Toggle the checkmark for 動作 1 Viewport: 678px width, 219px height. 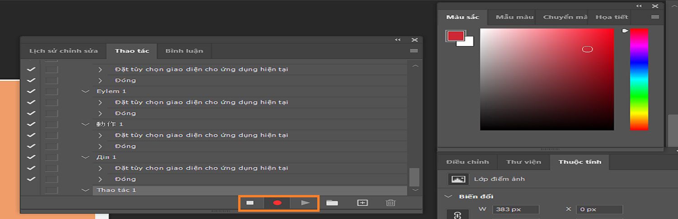(x=31, y=124)
